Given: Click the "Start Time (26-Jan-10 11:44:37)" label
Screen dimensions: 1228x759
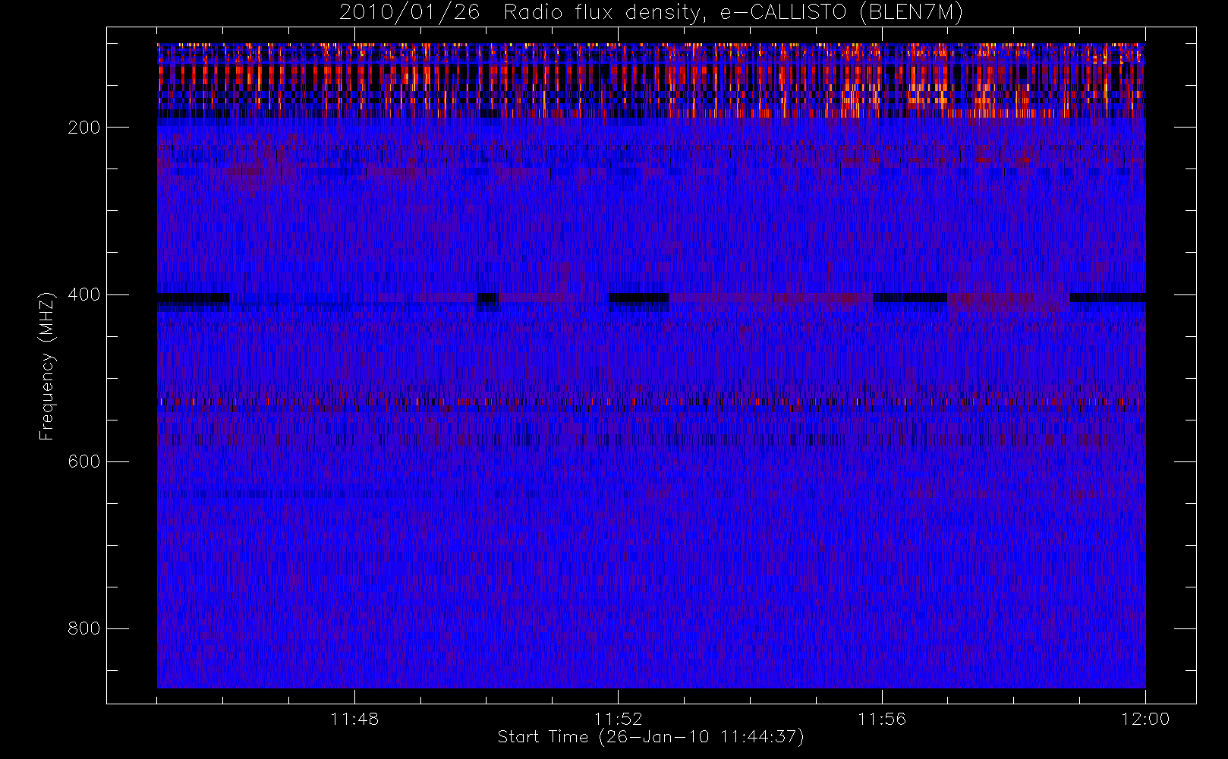Looking at the screenshot, I should [x=651, y=737].
